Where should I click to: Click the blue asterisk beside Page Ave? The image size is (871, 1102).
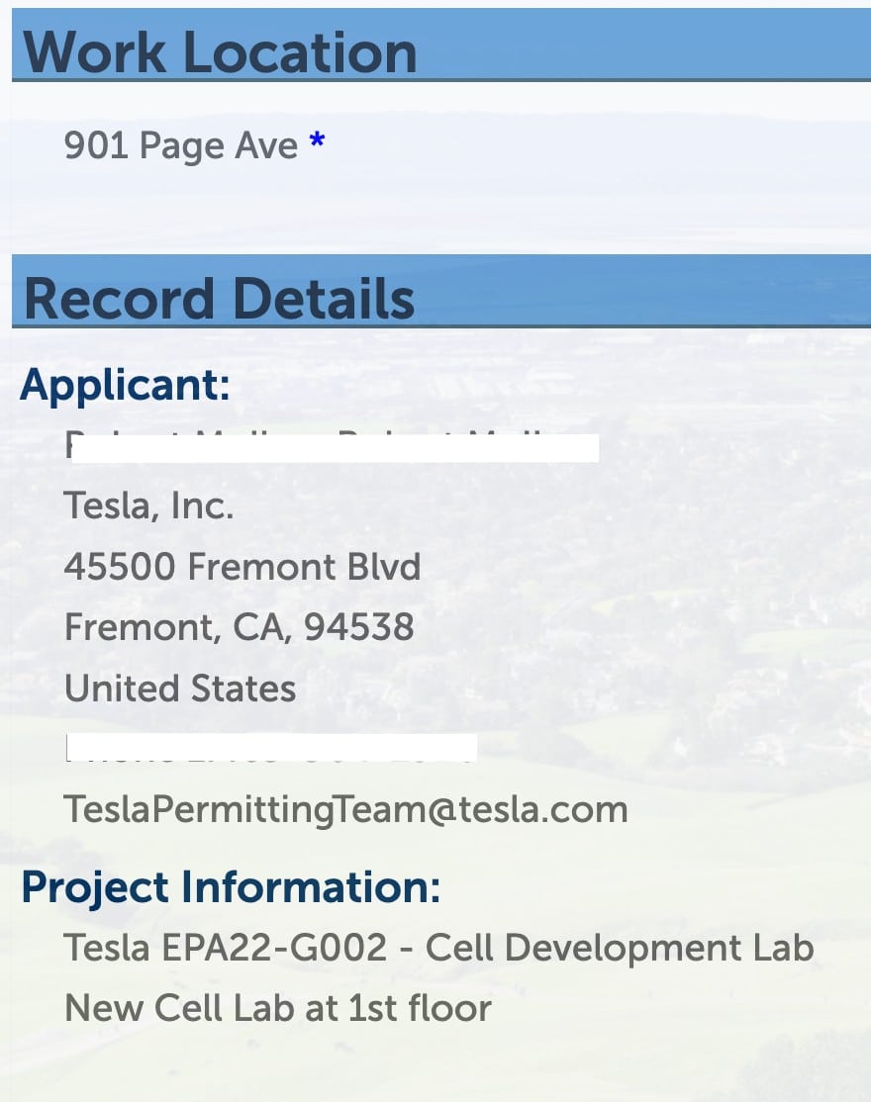point(317,144)
